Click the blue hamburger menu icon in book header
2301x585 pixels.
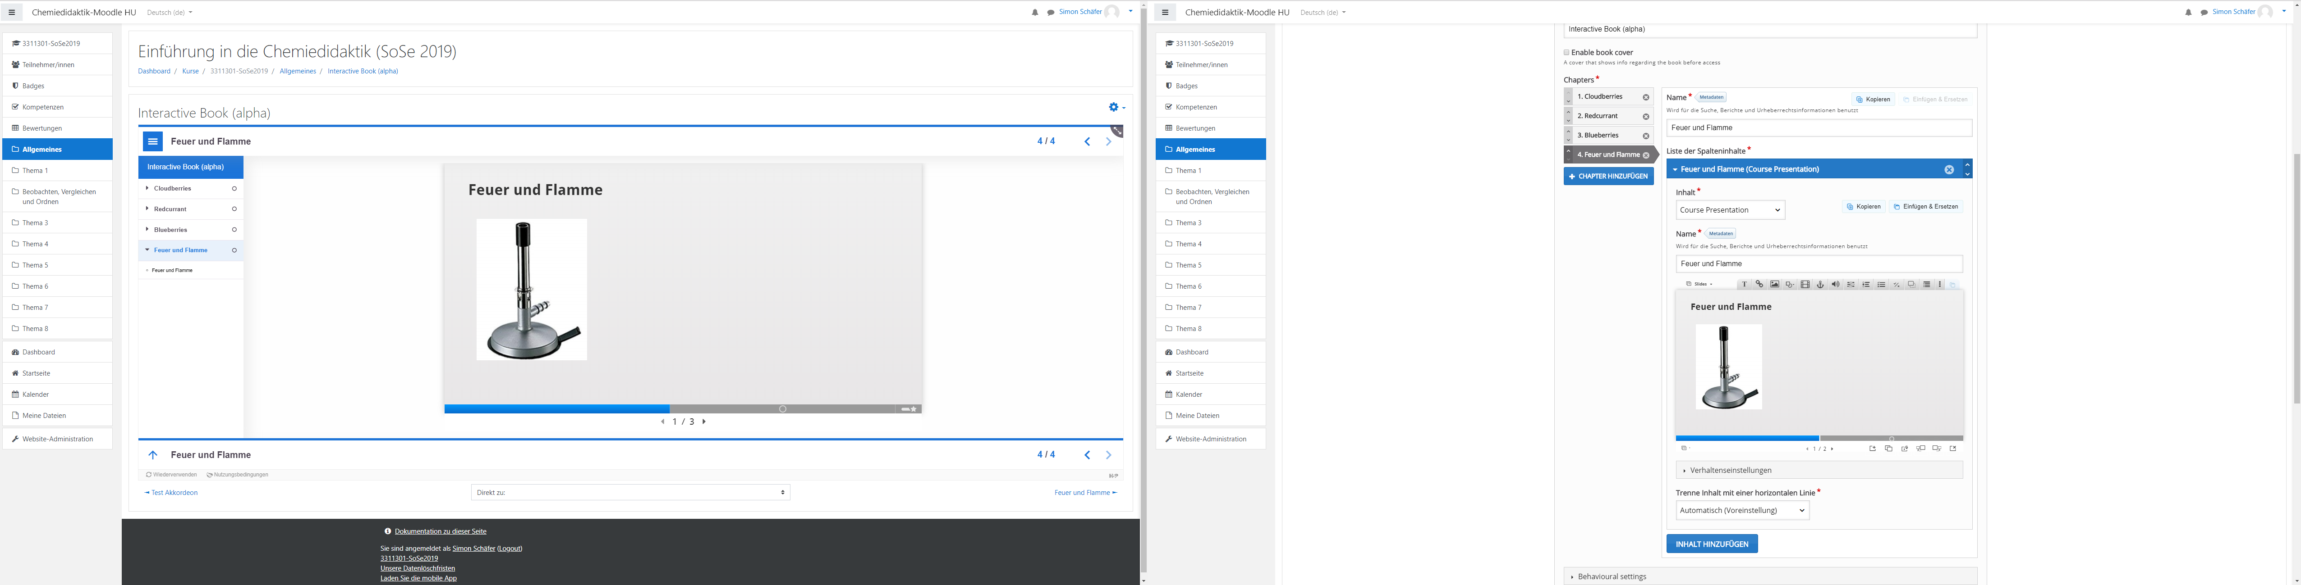pyautogui.click(x=153, y=141)
